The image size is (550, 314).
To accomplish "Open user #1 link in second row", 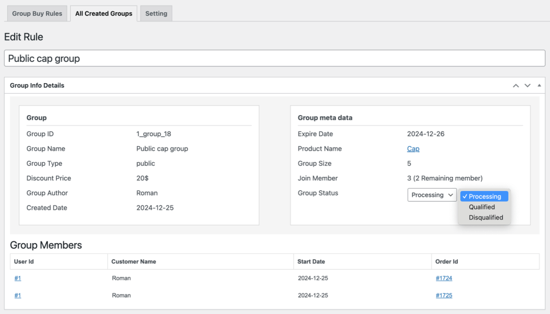I will (x=18, y=295).
